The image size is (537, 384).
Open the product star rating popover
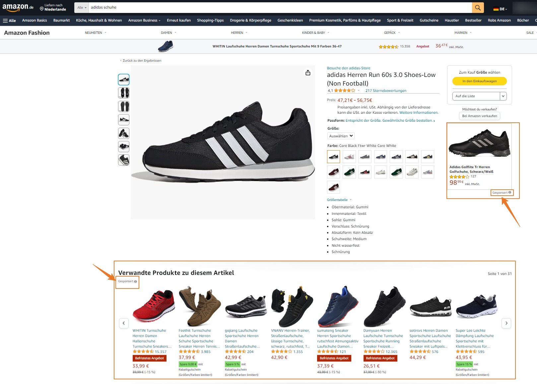(x=359, y=91)
